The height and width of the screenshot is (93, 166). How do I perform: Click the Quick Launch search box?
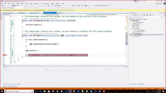tap(148, 1)
